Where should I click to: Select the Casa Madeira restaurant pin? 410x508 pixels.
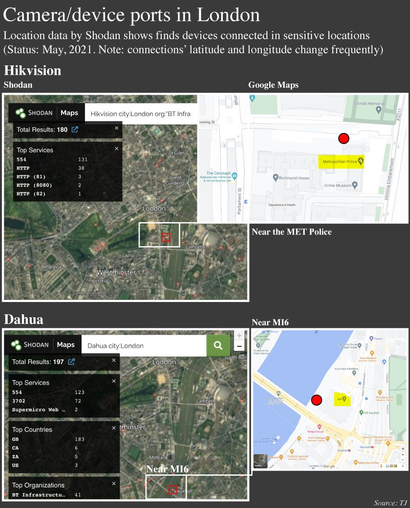coord(372,353)
